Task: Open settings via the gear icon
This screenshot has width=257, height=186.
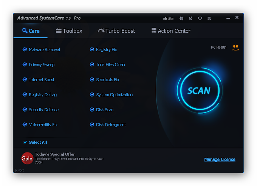Action: pos(181,18)
